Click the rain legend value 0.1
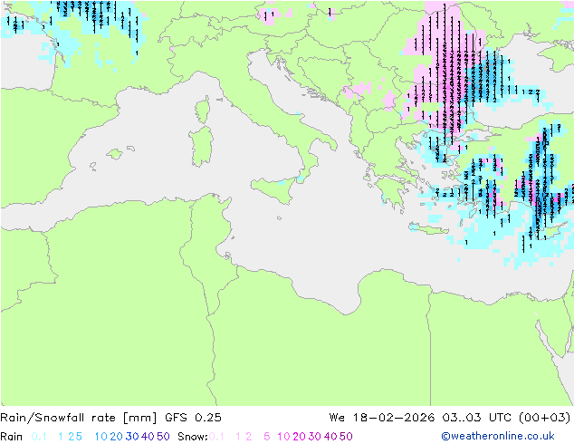Screen dimensions: 574x444 pos(39,437)
